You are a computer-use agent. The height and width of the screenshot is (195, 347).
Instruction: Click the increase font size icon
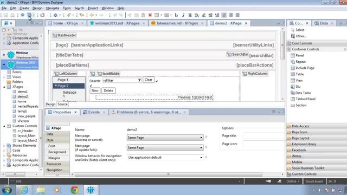(196, 15)
